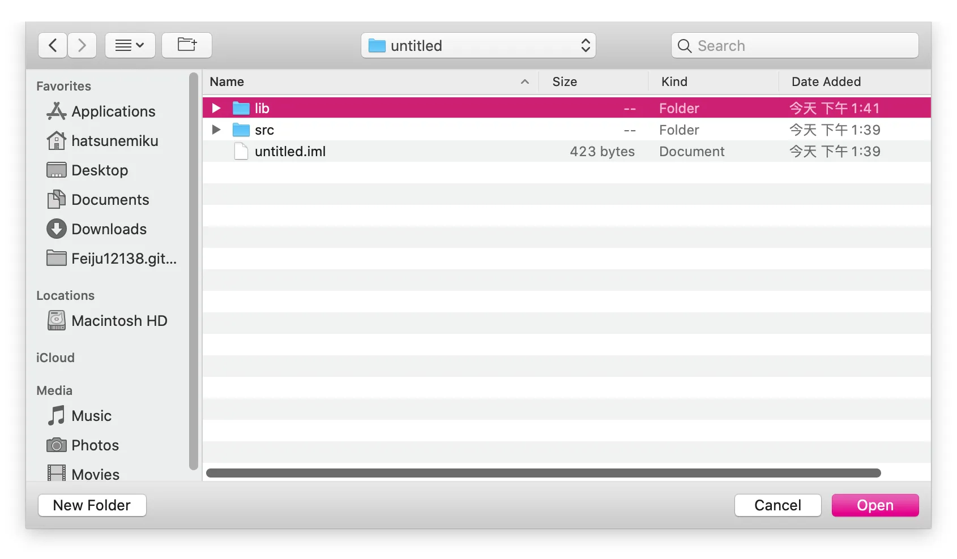The height and width of the screenshot is (559, 957).
Task: Click the iCloud section header
Action: 55,358
